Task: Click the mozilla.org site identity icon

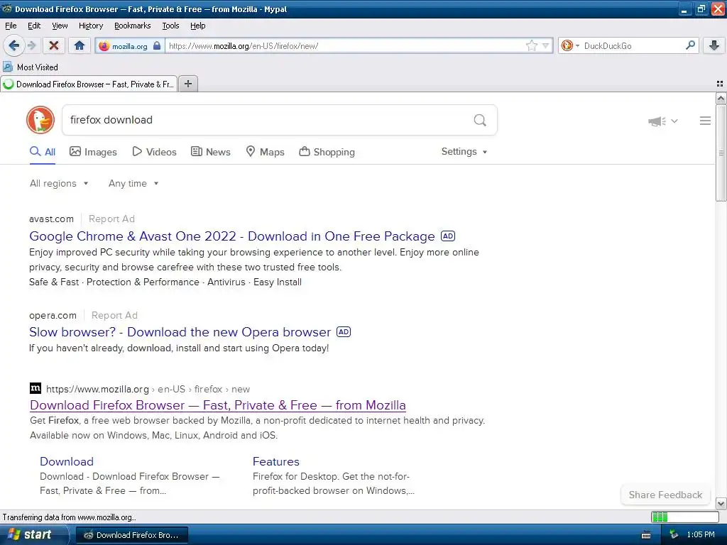Action: pos(104,46)
